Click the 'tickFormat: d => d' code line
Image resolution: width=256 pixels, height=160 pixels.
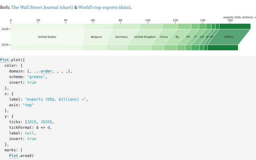pos(30,128)
